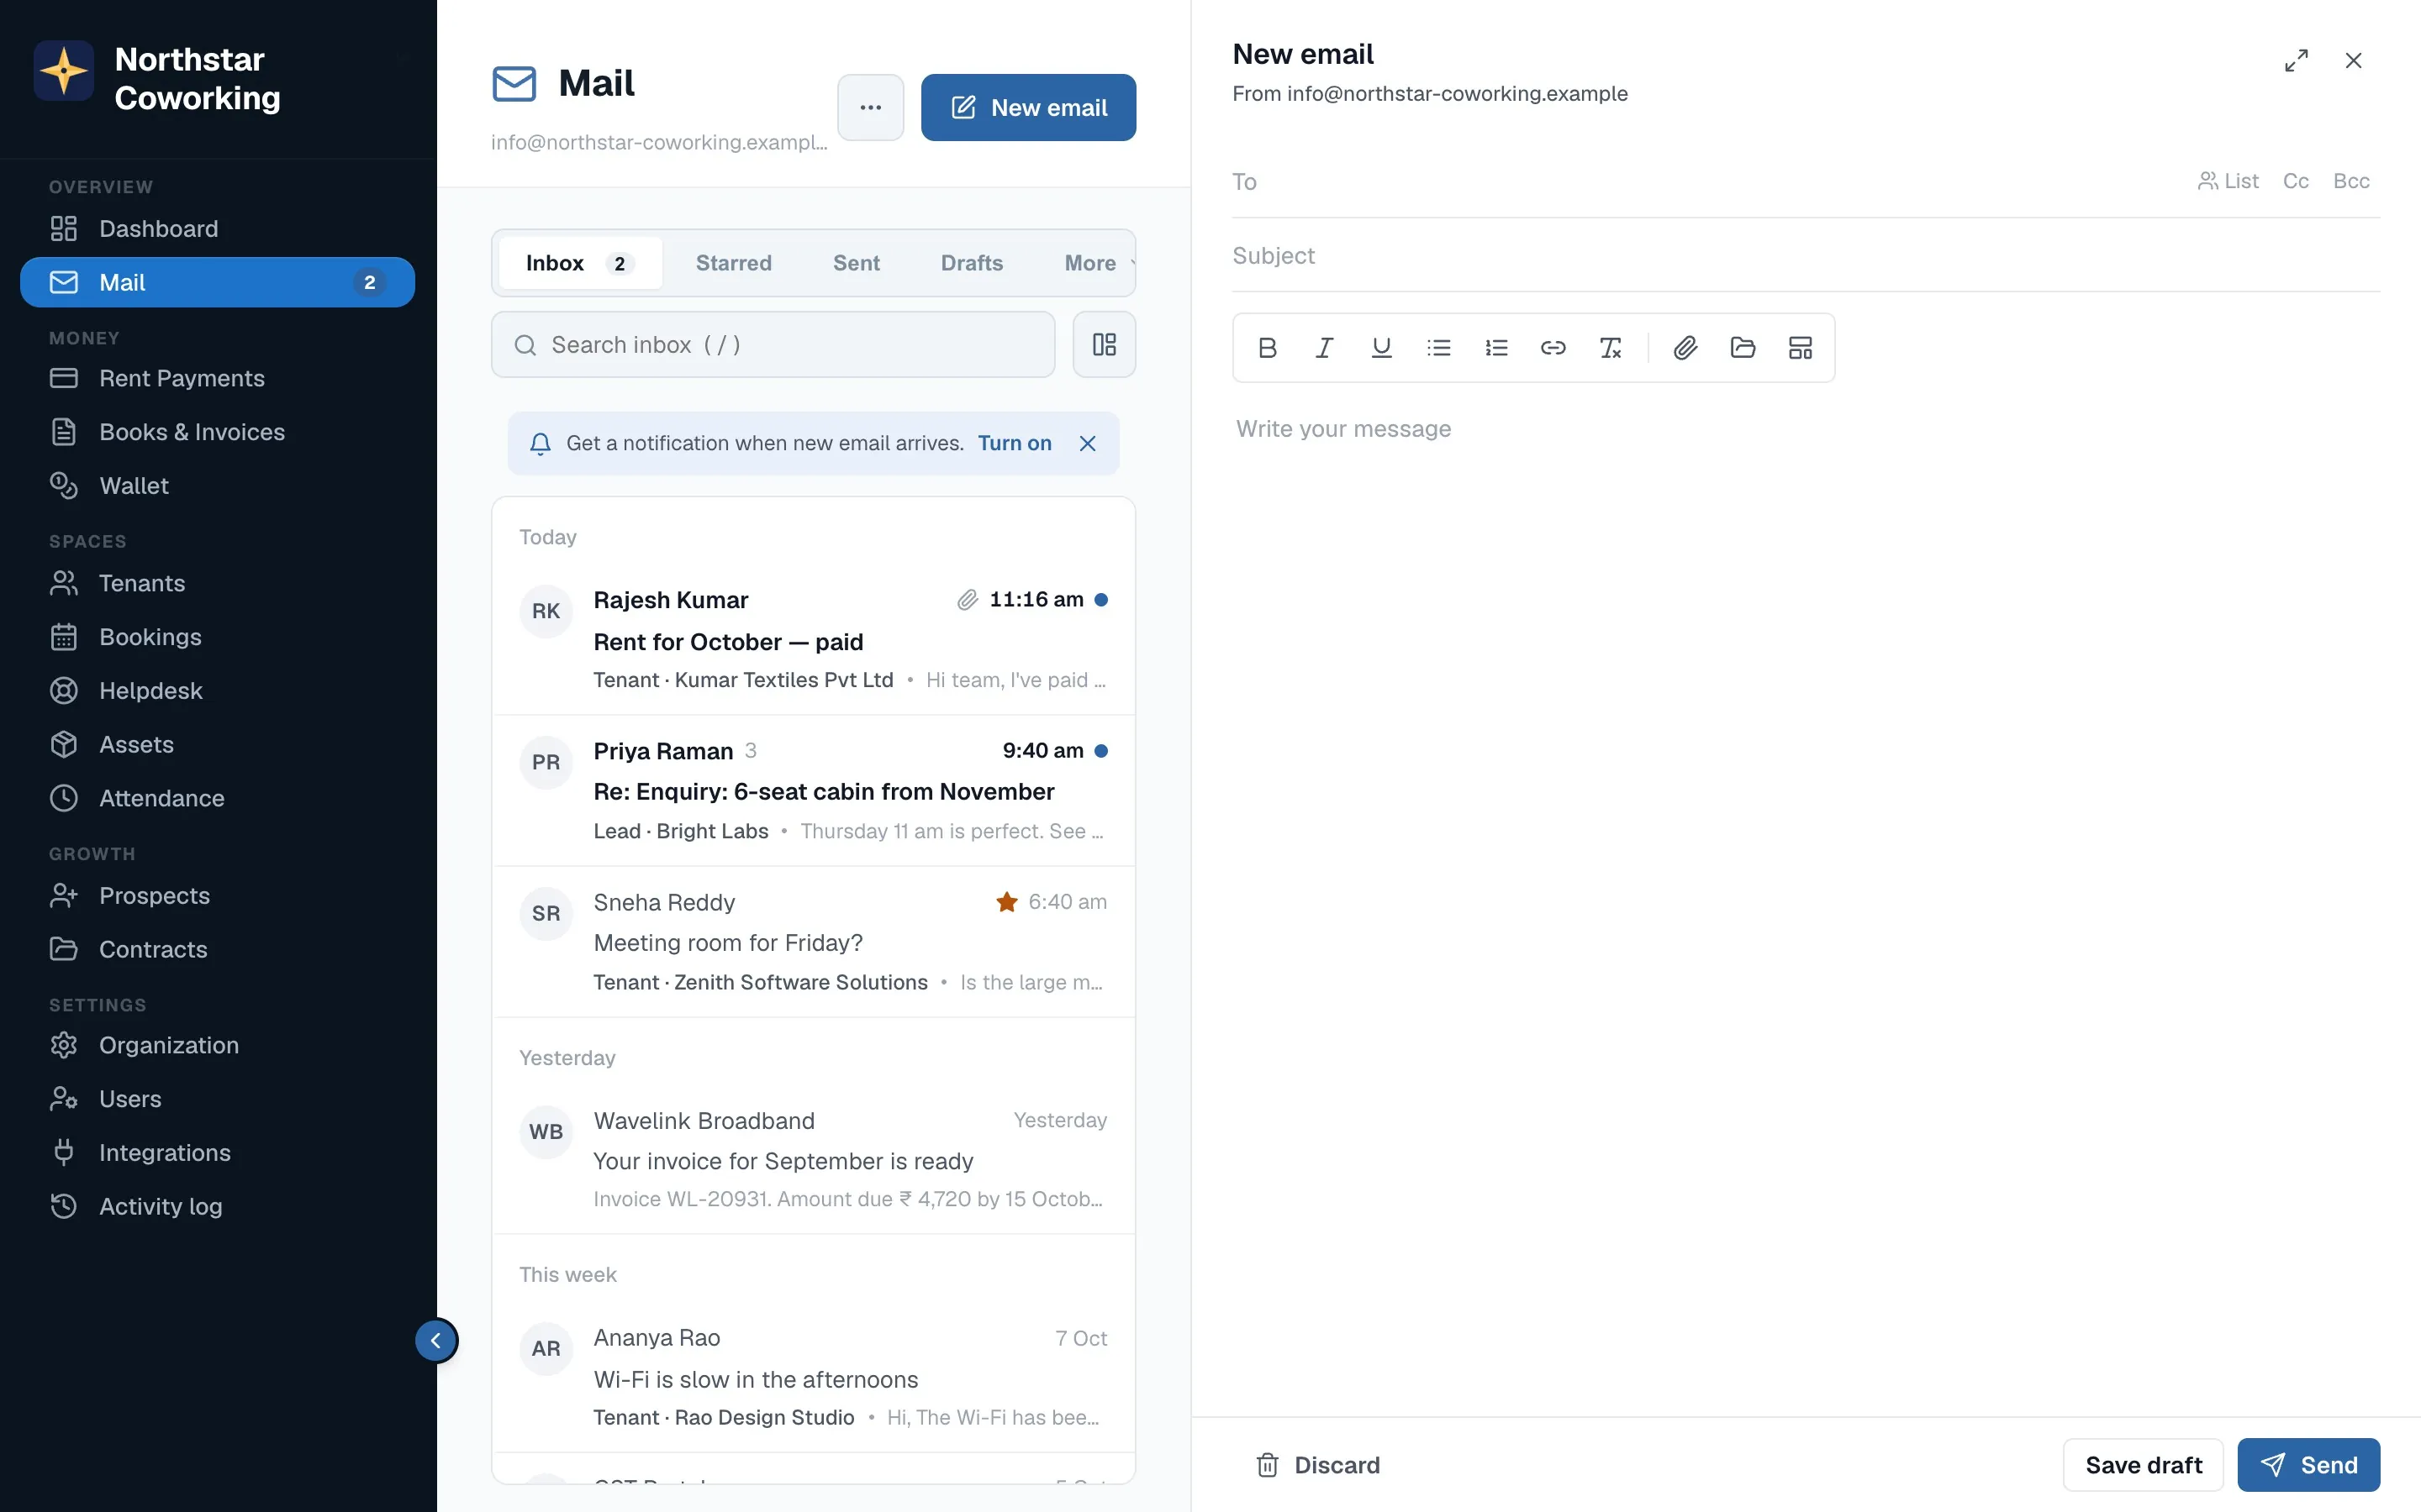2421x1512 pixels.
Task: Insert a hyperlink in the message
Action: coord(1553,348)
